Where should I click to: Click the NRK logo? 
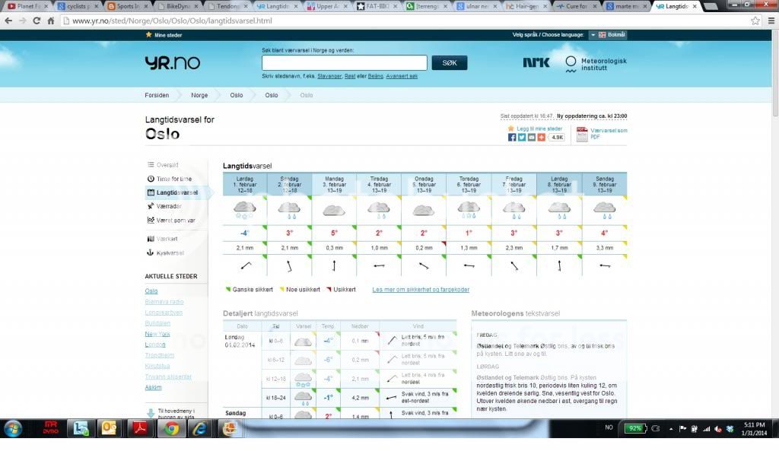536,63
